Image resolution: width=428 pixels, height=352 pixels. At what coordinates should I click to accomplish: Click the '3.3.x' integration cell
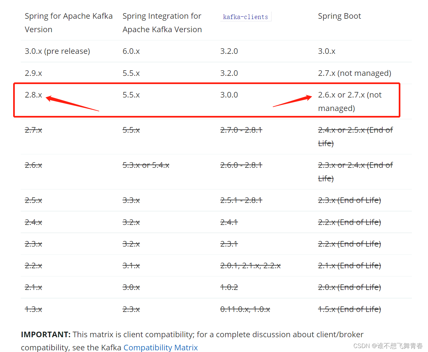131,200
